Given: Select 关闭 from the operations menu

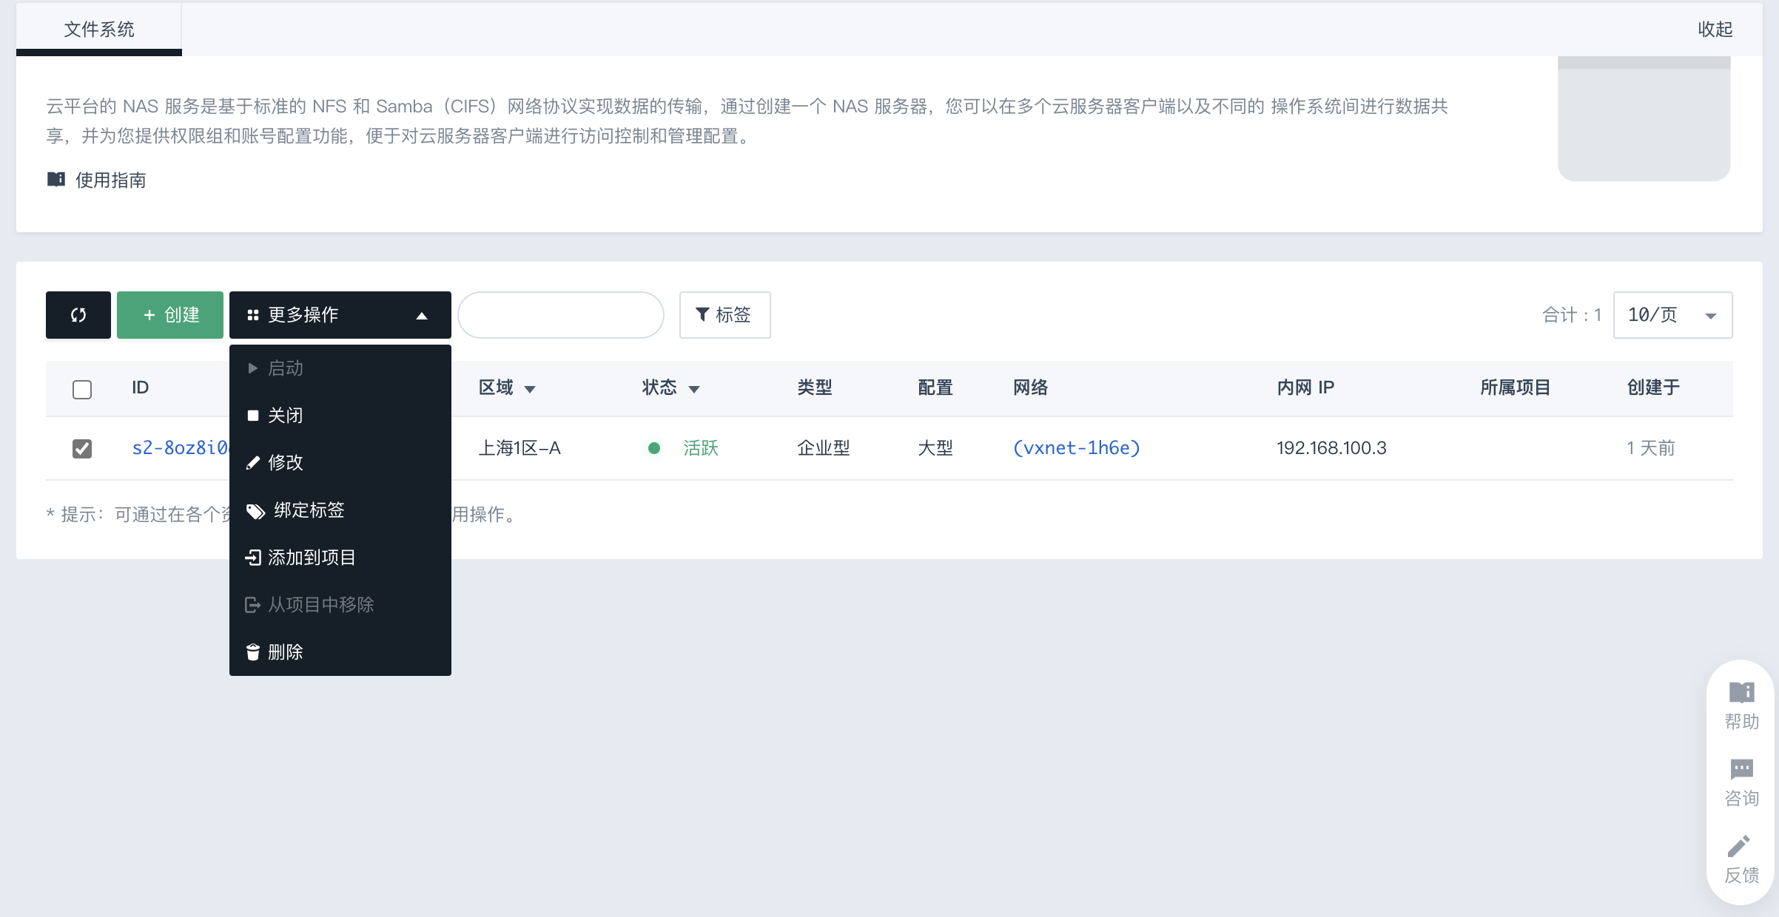Looking at the screenshot, I should point(285,416).
